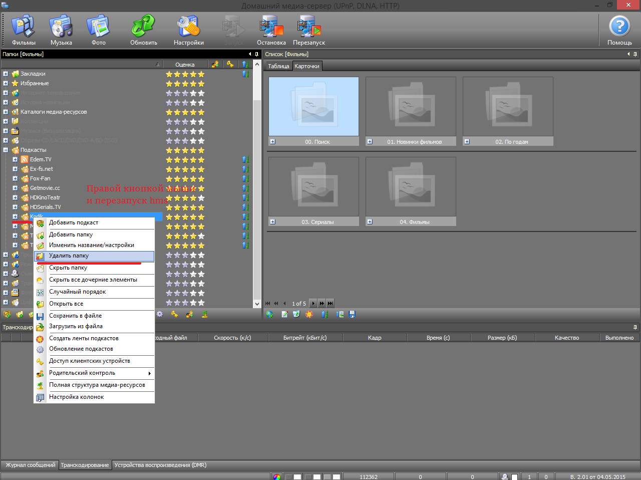
Task: Expand the Закладки folder node
Action: click(x=6, y=74)
